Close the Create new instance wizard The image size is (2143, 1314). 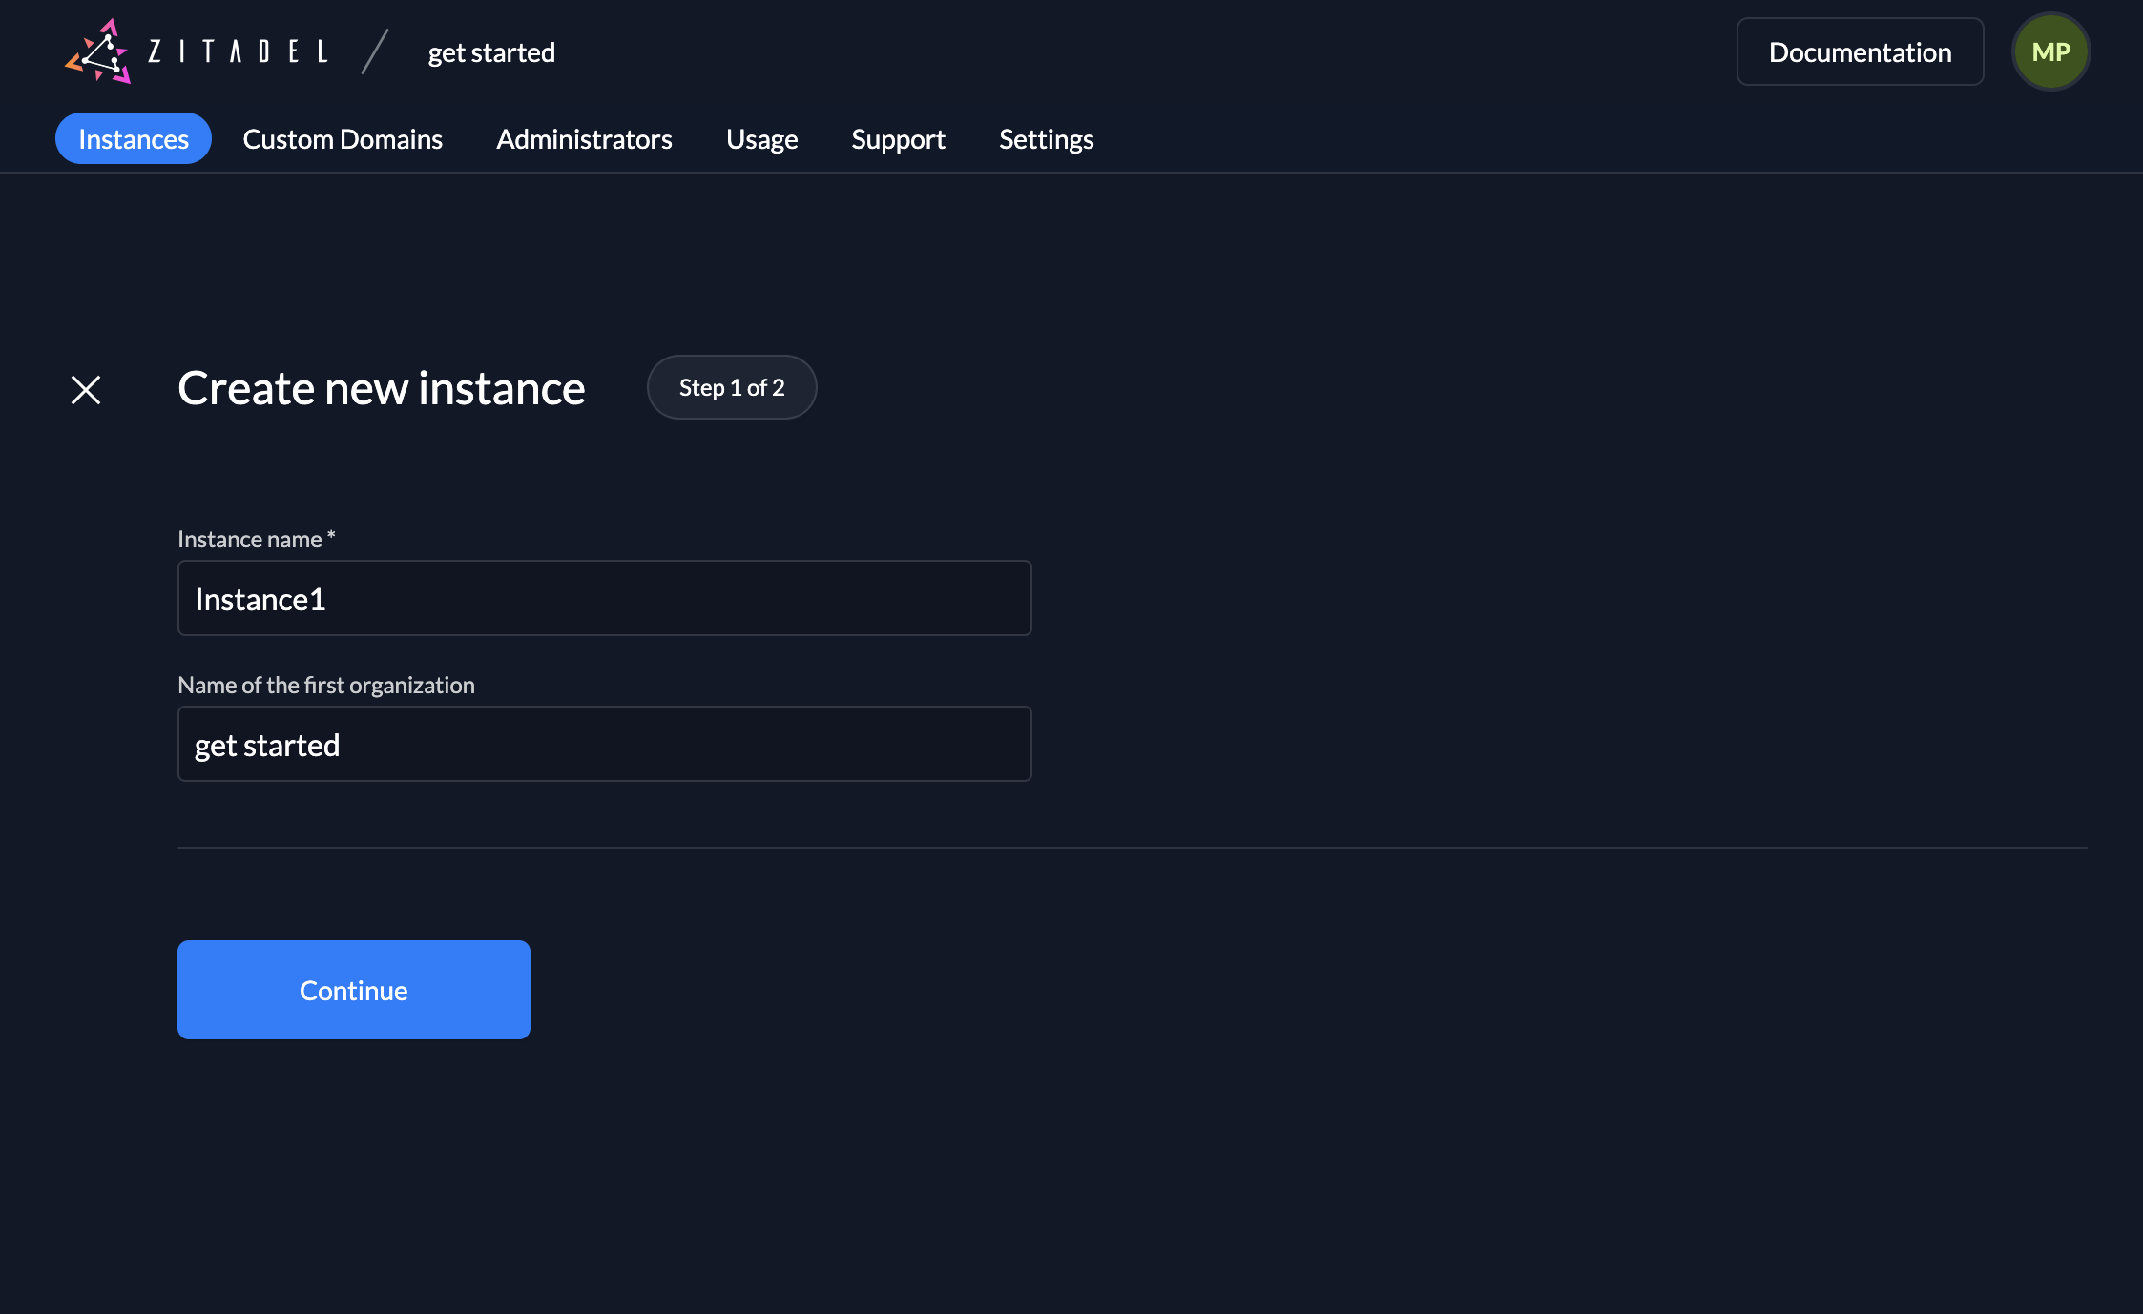pos(86,389)
